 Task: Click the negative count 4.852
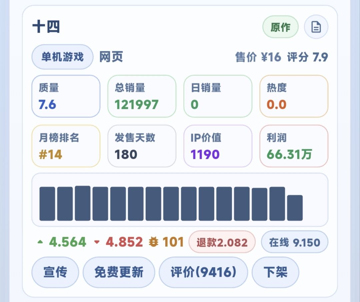[x=124, y=242]
